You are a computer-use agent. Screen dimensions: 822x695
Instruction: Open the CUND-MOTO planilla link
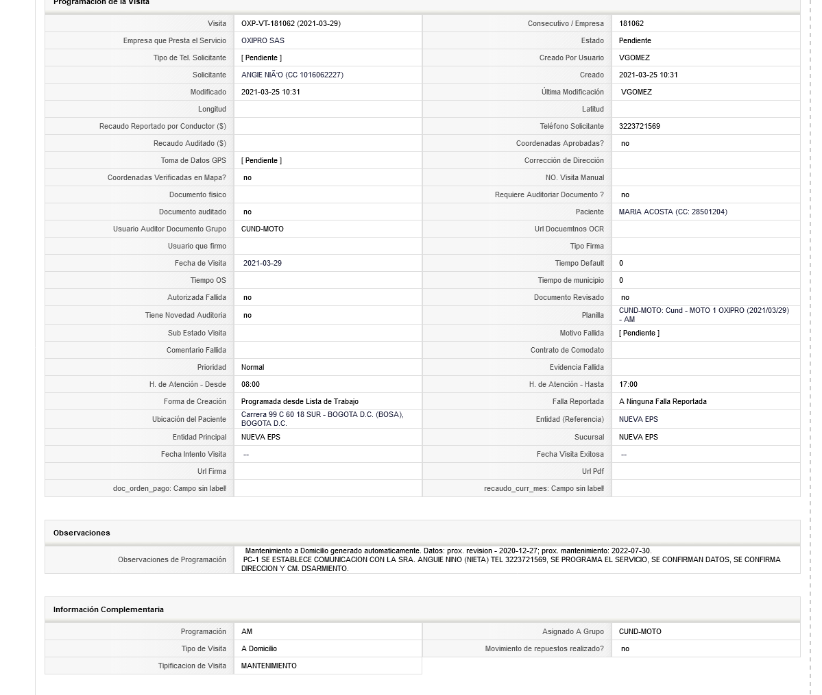[703, 315]
